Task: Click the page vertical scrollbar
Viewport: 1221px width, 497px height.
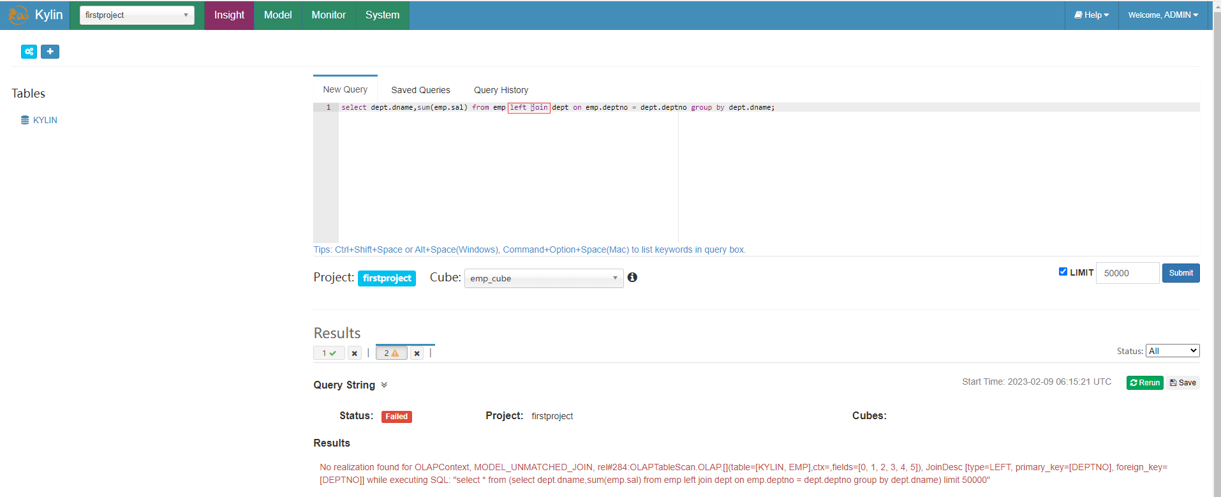Action: (x=1217, y=248)
